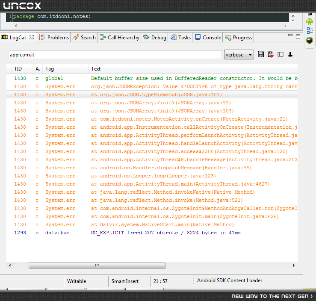
Task: Select the ZygoteInit.java:626 log row
Action: pos(152,217)
